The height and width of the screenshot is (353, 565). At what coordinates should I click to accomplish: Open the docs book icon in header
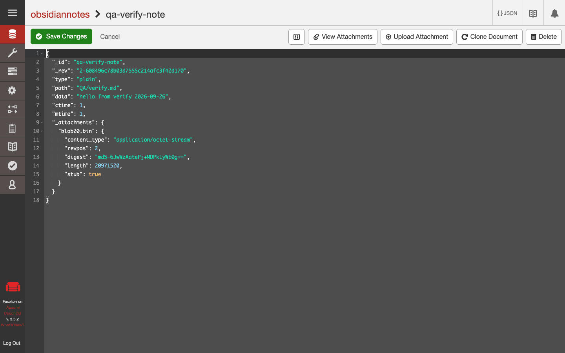tap(533, 13)
